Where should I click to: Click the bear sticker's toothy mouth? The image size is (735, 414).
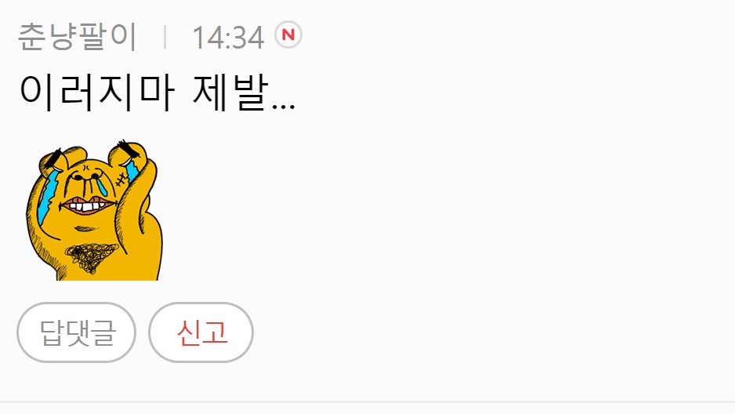coord(88,205)
